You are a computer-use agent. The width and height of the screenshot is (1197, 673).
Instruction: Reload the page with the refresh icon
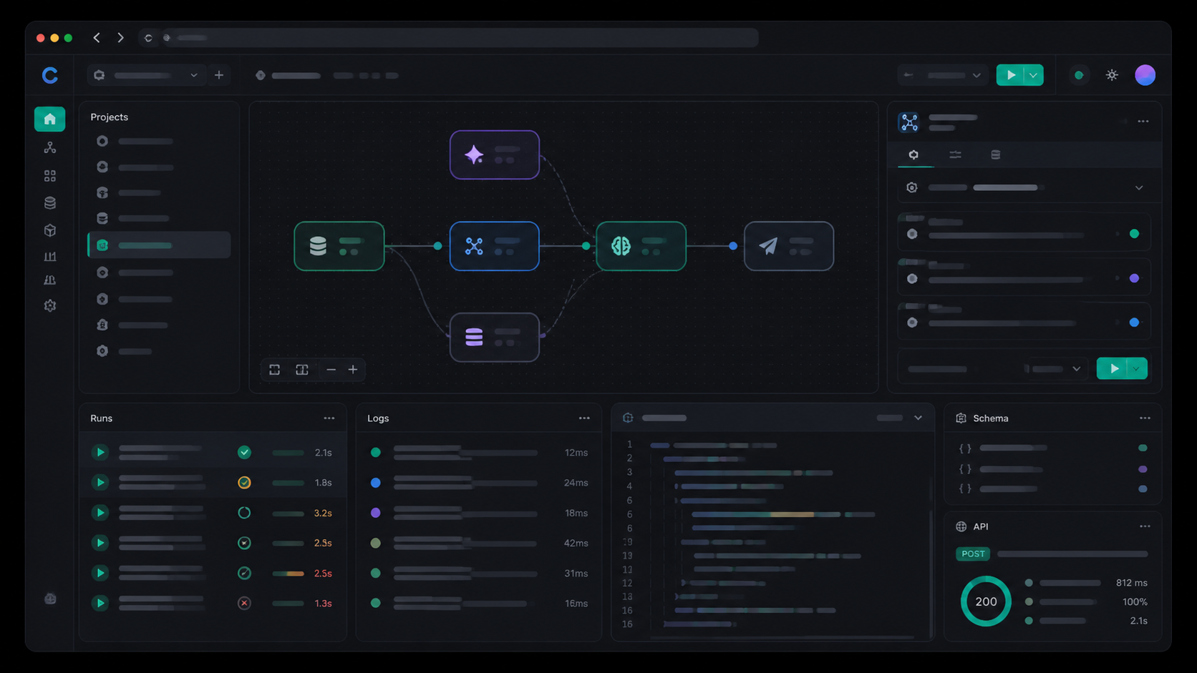pyautogui.click(x=148, y=38)
